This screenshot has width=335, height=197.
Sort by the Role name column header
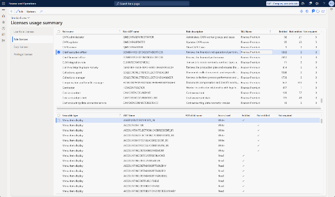click(x=68, y=31)
